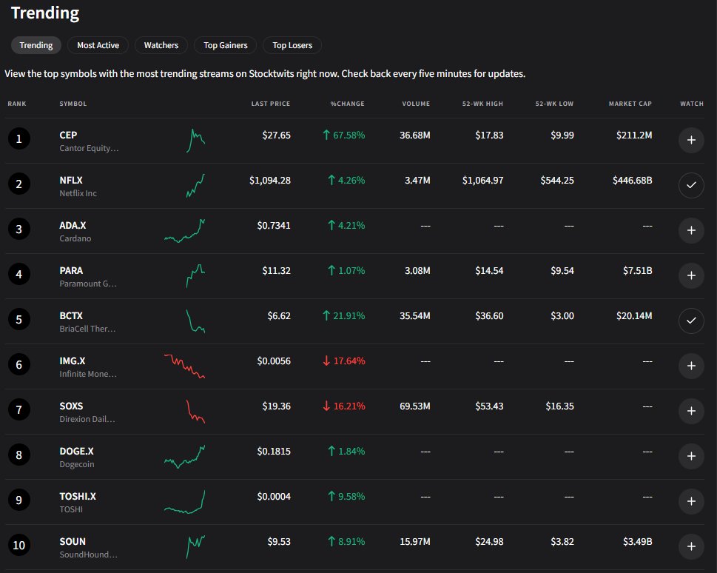Open the SOUN sparkline chart
The height and width of the screenshot is (573, 717).
pyautogui.click(x=195, y=547)
